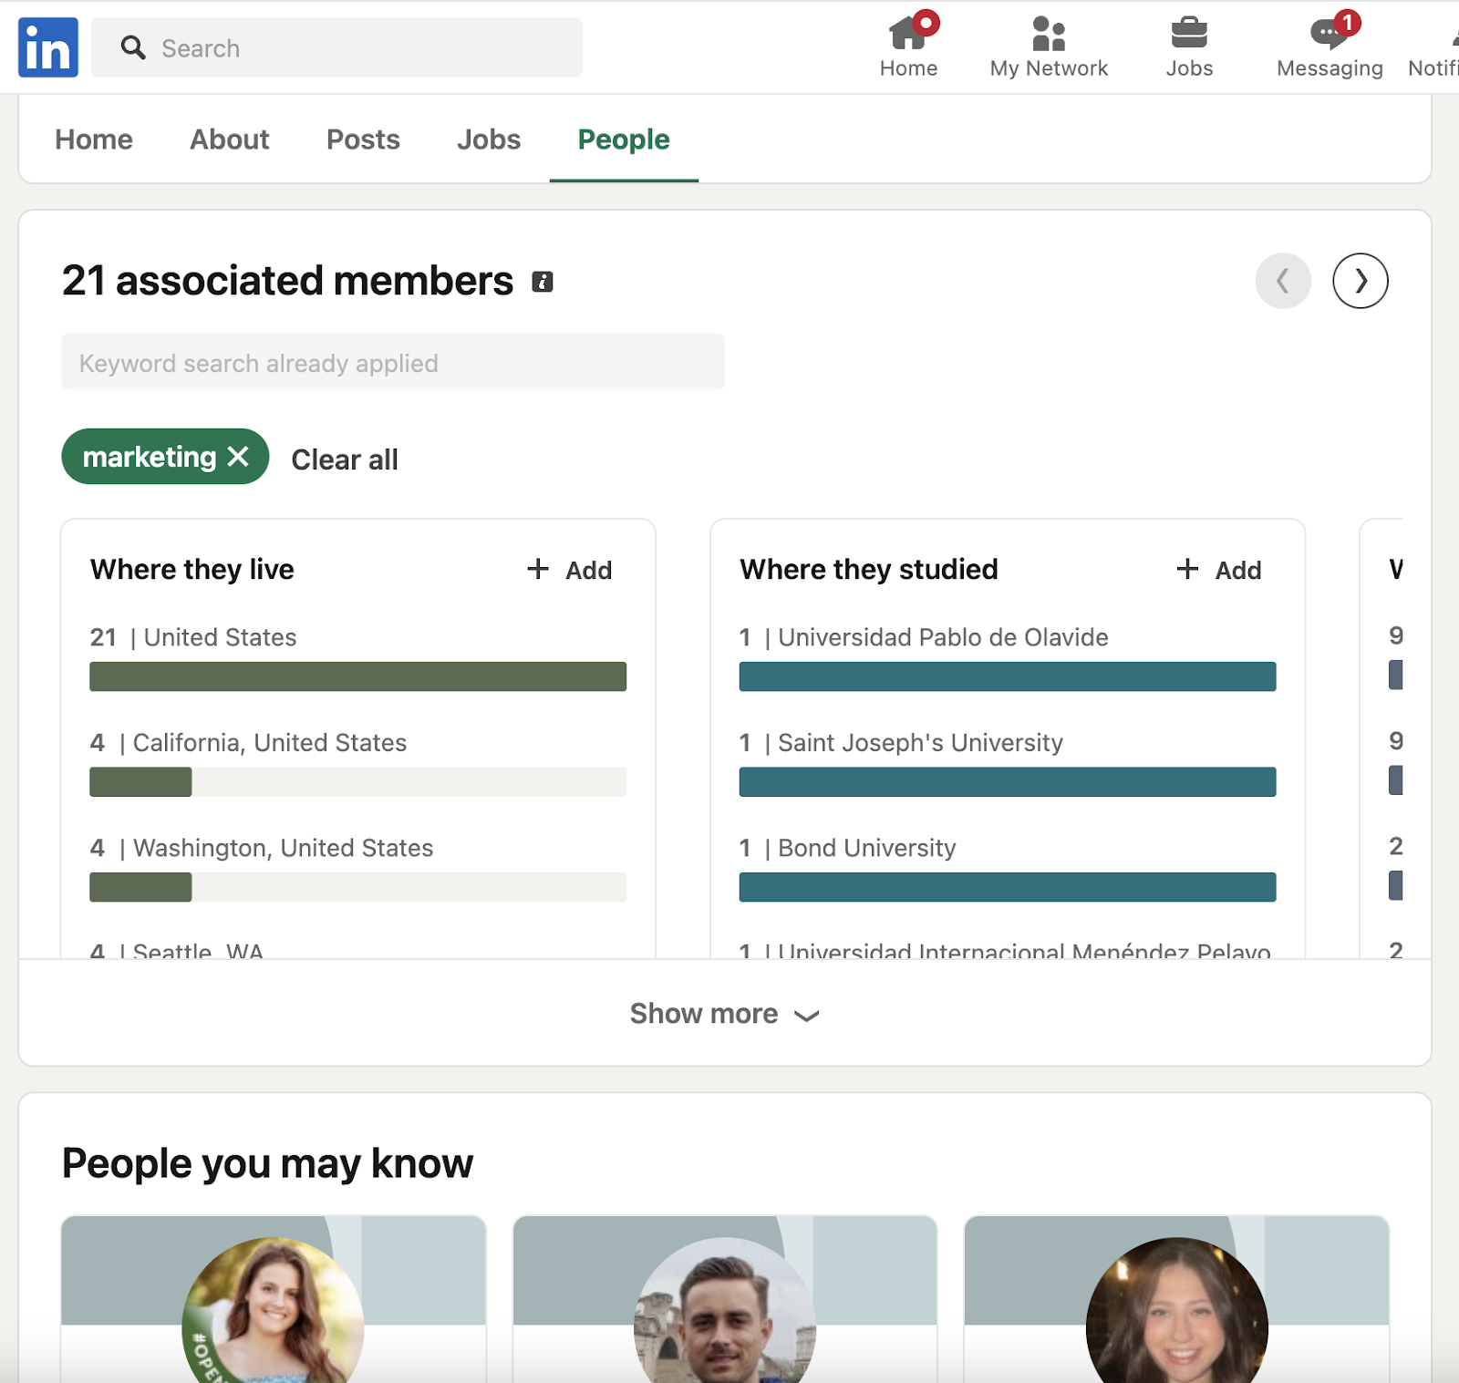Expand with Show more

725,1014
